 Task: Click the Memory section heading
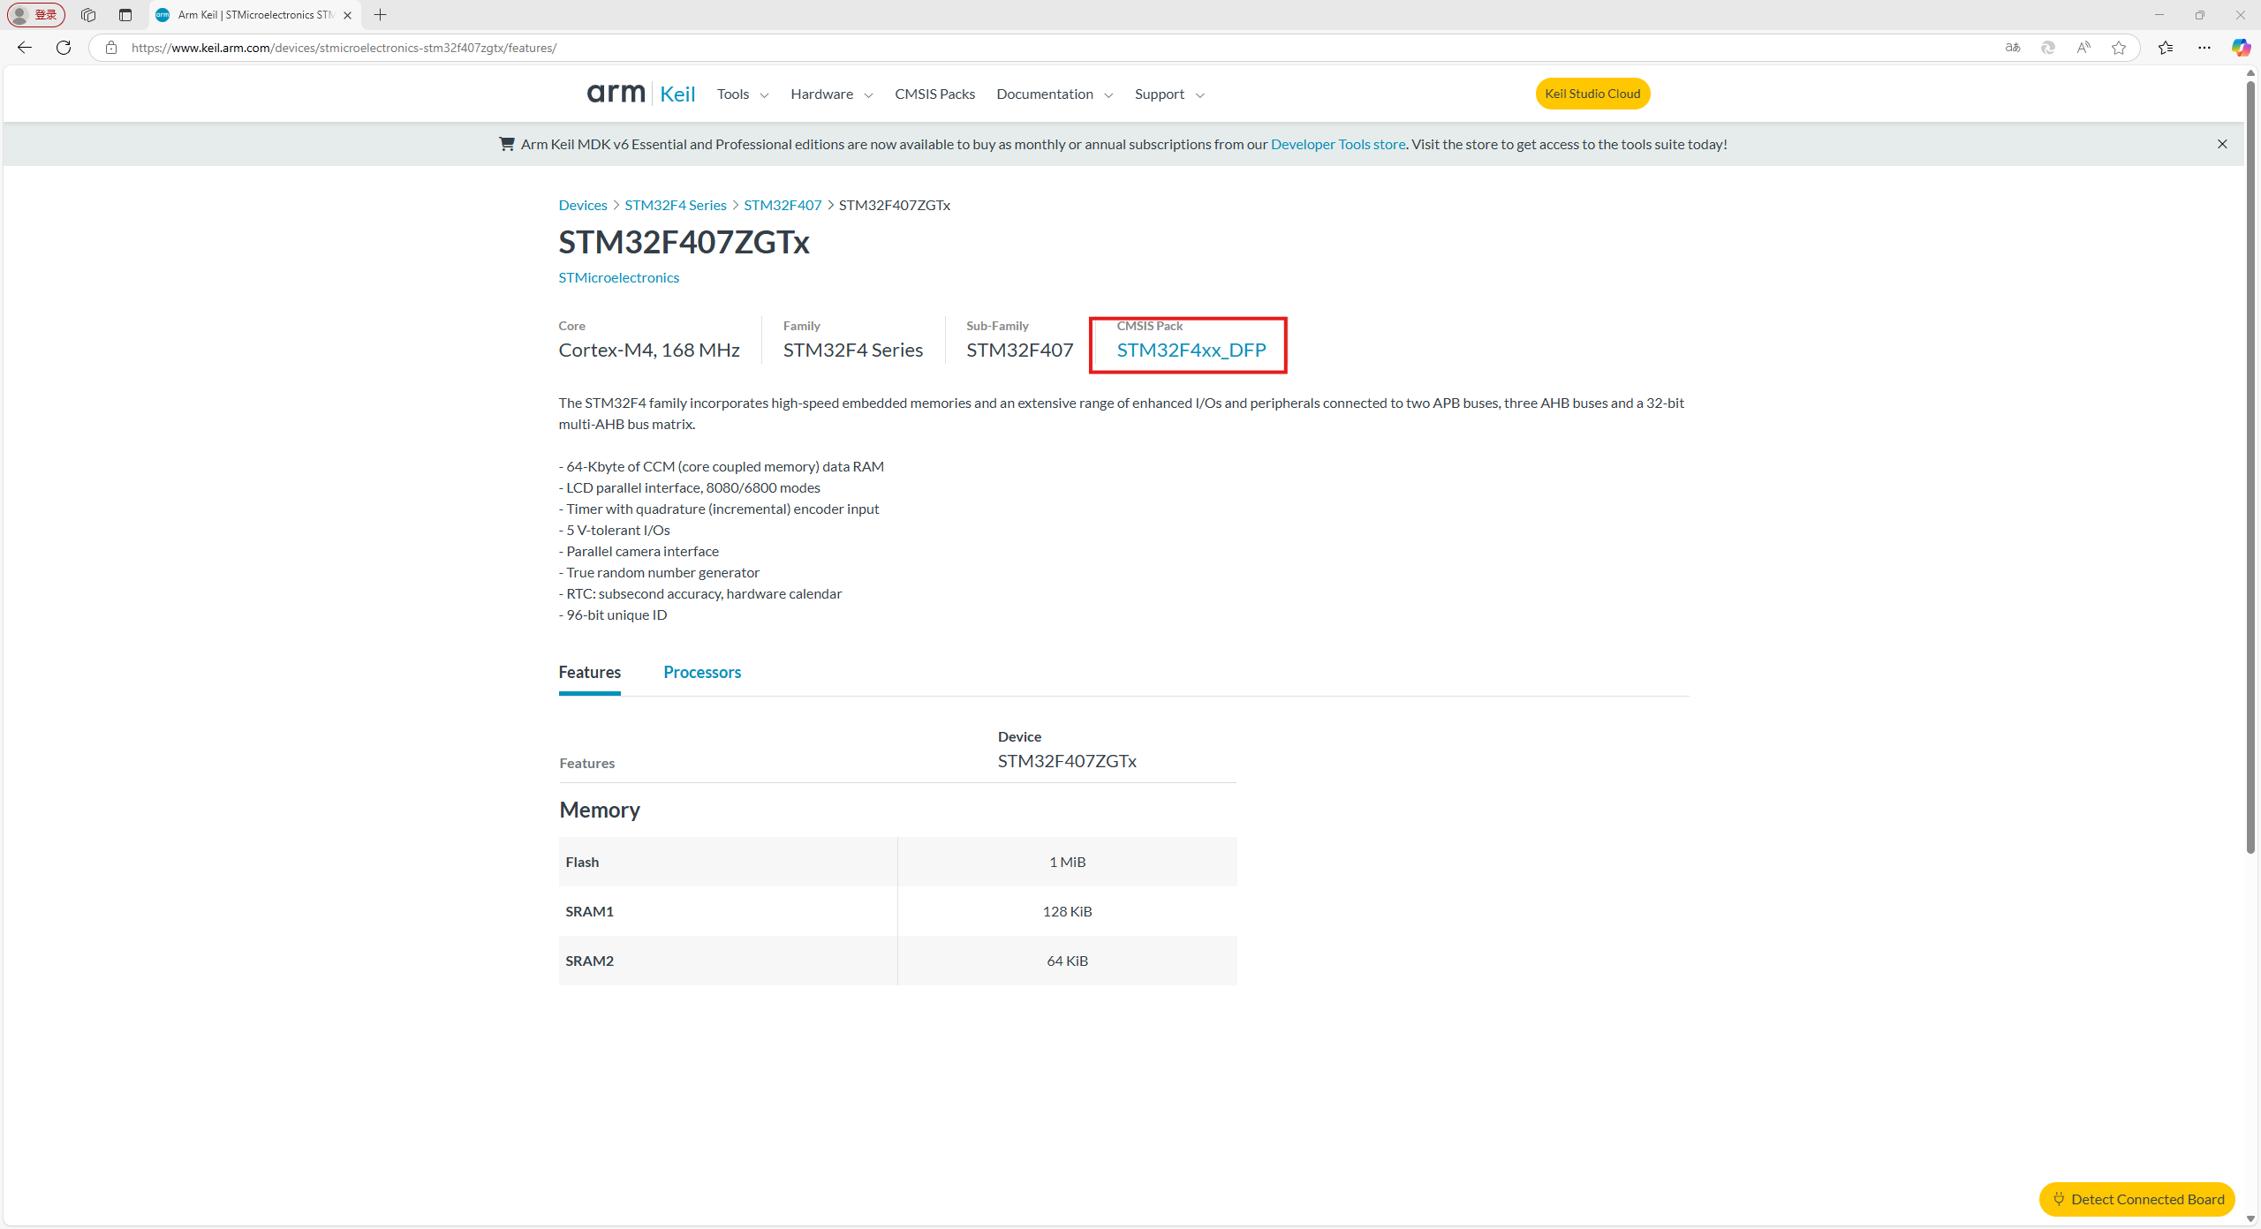600,810
